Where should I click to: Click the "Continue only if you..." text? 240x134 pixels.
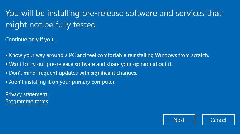(x=31, y=40)
